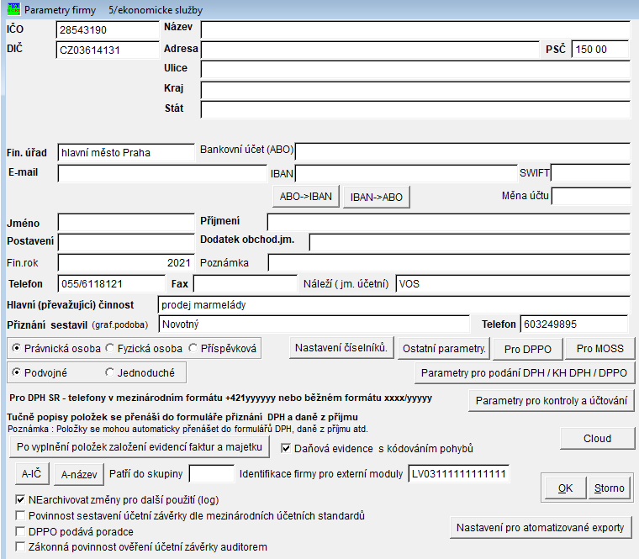Edit Identifikace firmy field LV03111111111111

coord(459,474)
